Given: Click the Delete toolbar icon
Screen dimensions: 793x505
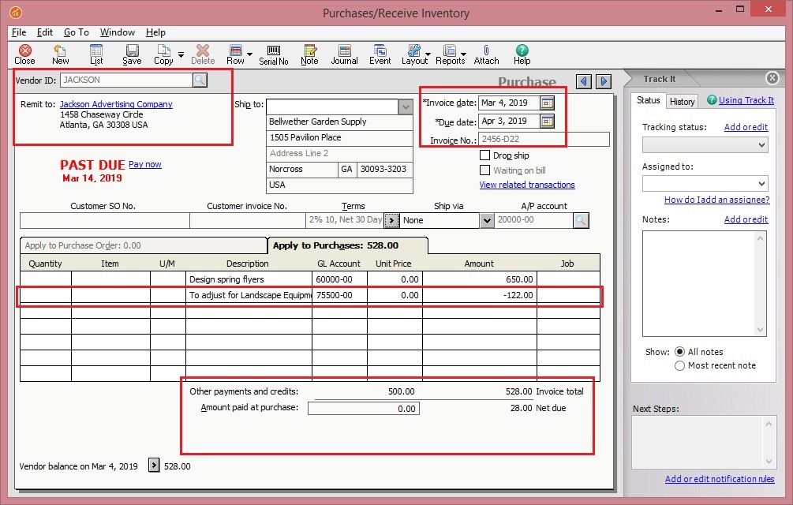Looking at the screenshot, I should click(203, 54).
